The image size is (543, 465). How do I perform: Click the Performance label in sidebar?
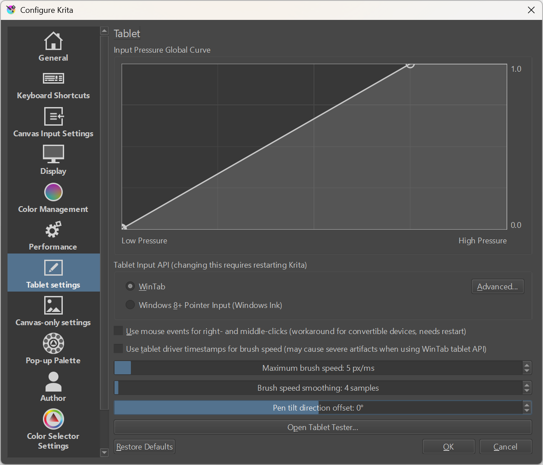click(53, 247)
